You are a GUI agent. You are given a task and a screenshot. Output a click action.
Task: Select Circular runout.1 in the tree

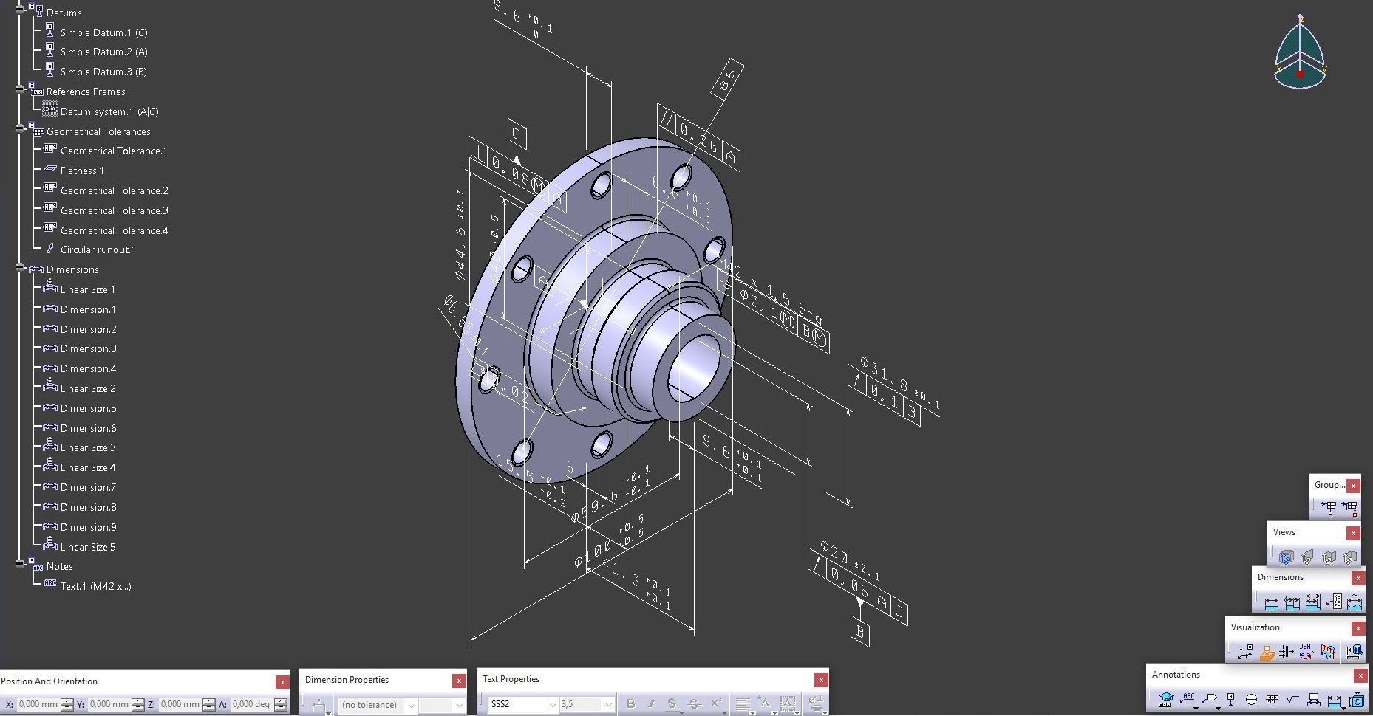point(98,249)
